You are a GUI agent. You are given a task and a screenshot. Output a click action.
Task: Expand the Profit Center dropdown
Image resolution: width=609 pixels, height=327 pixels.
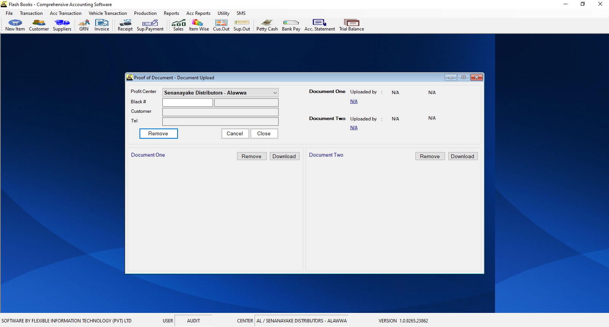[274, 93]
